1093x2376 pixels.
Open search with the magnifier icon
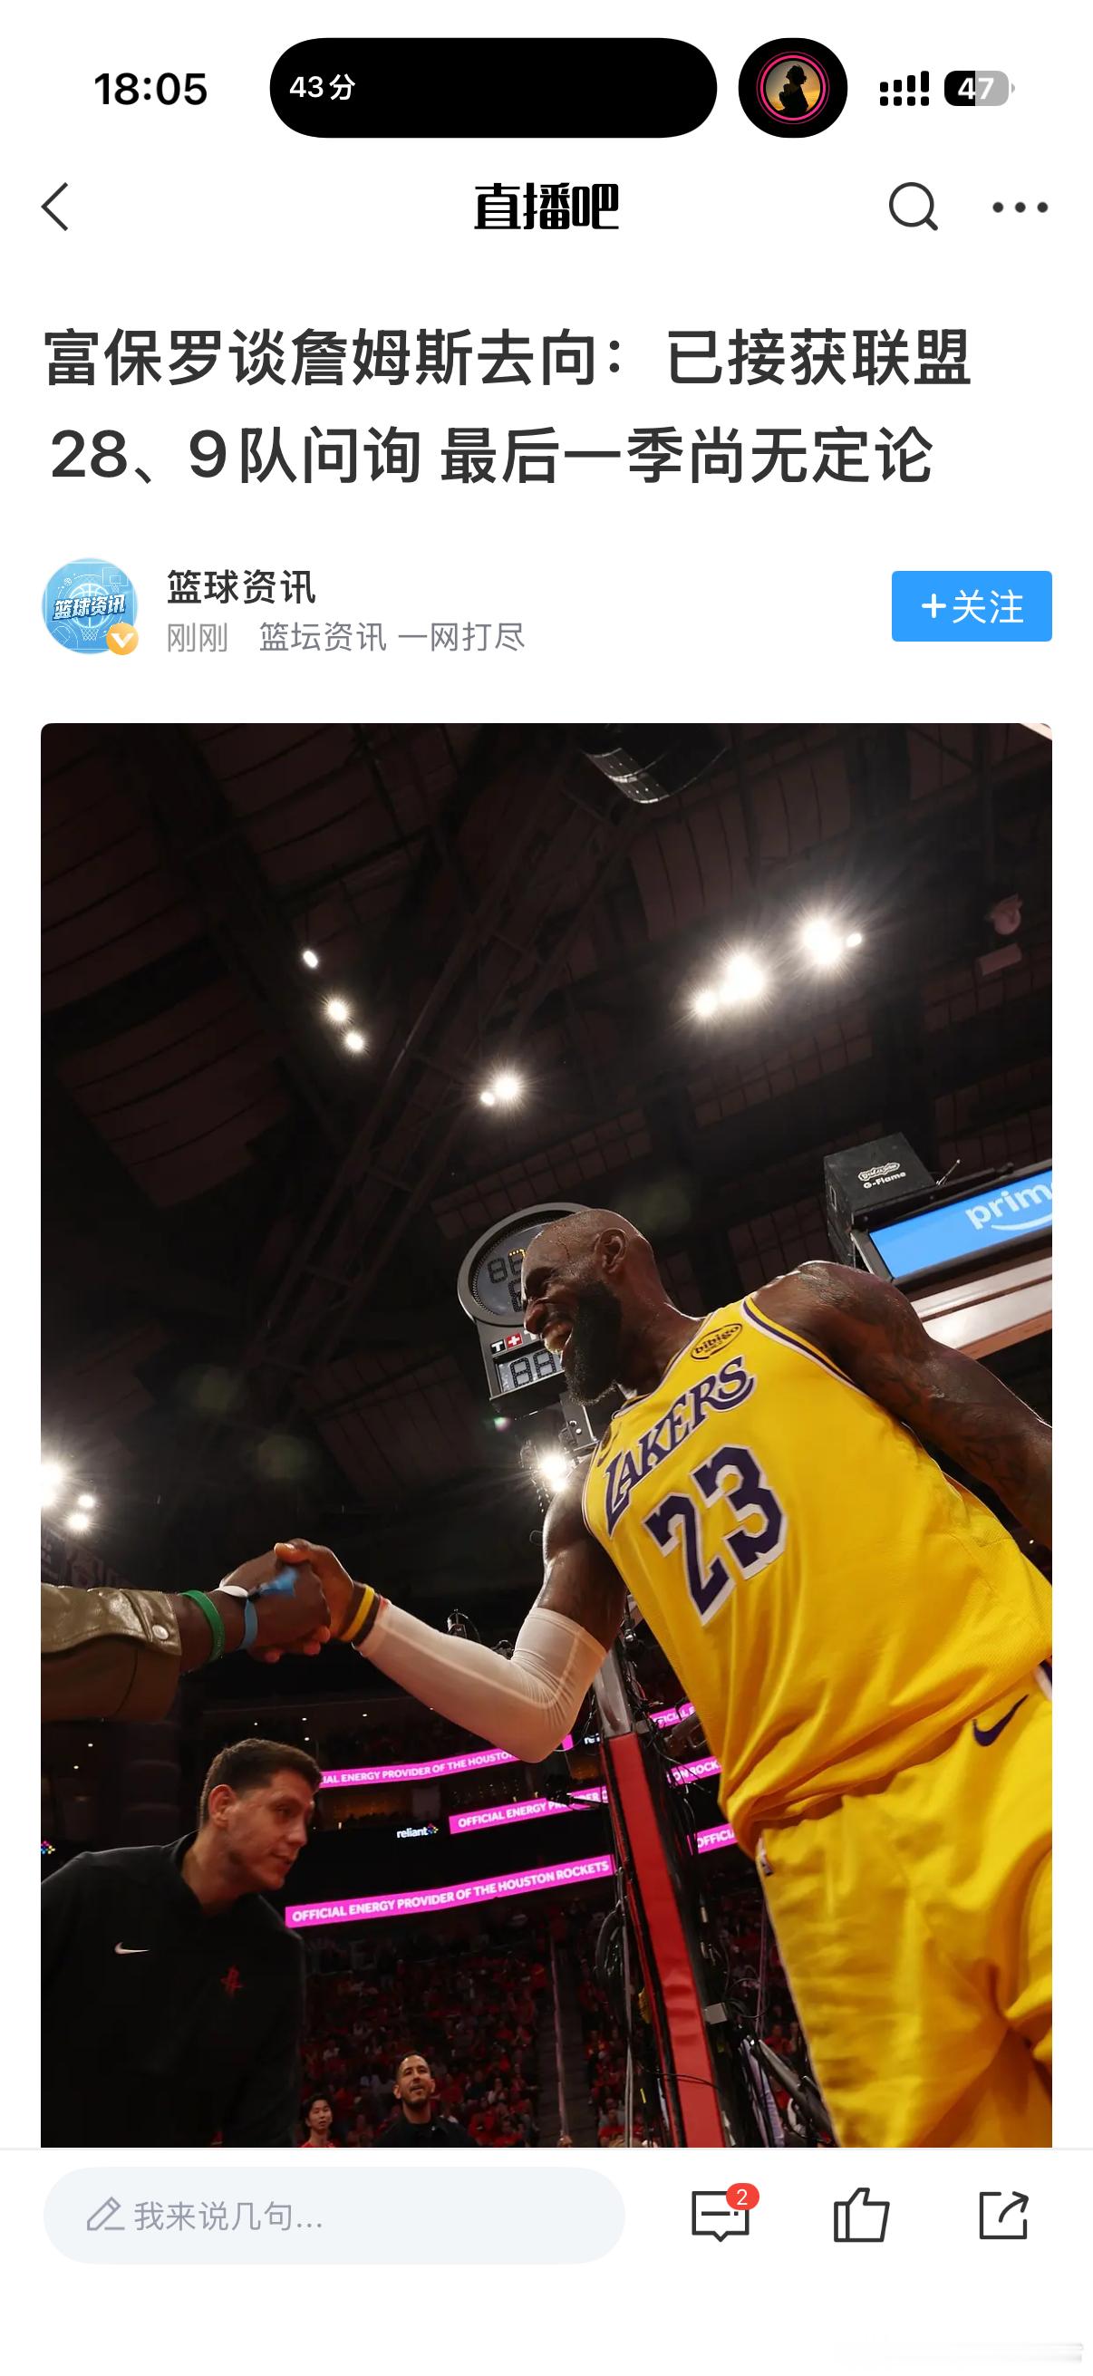[913, 207]
